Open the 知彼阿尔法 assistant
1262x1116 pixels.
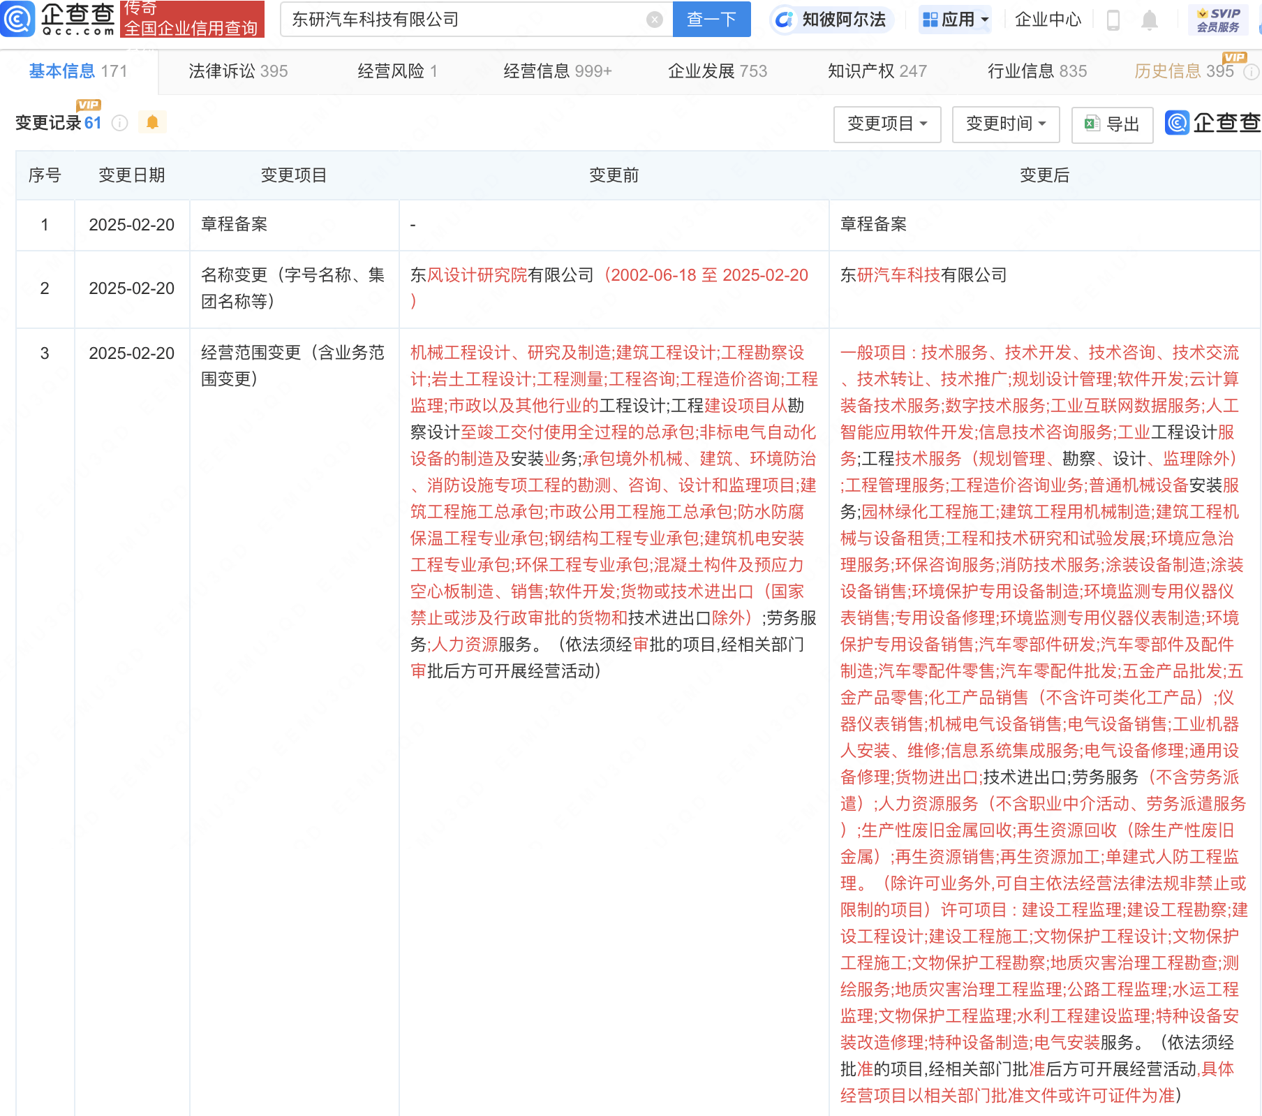pos(831,20)
